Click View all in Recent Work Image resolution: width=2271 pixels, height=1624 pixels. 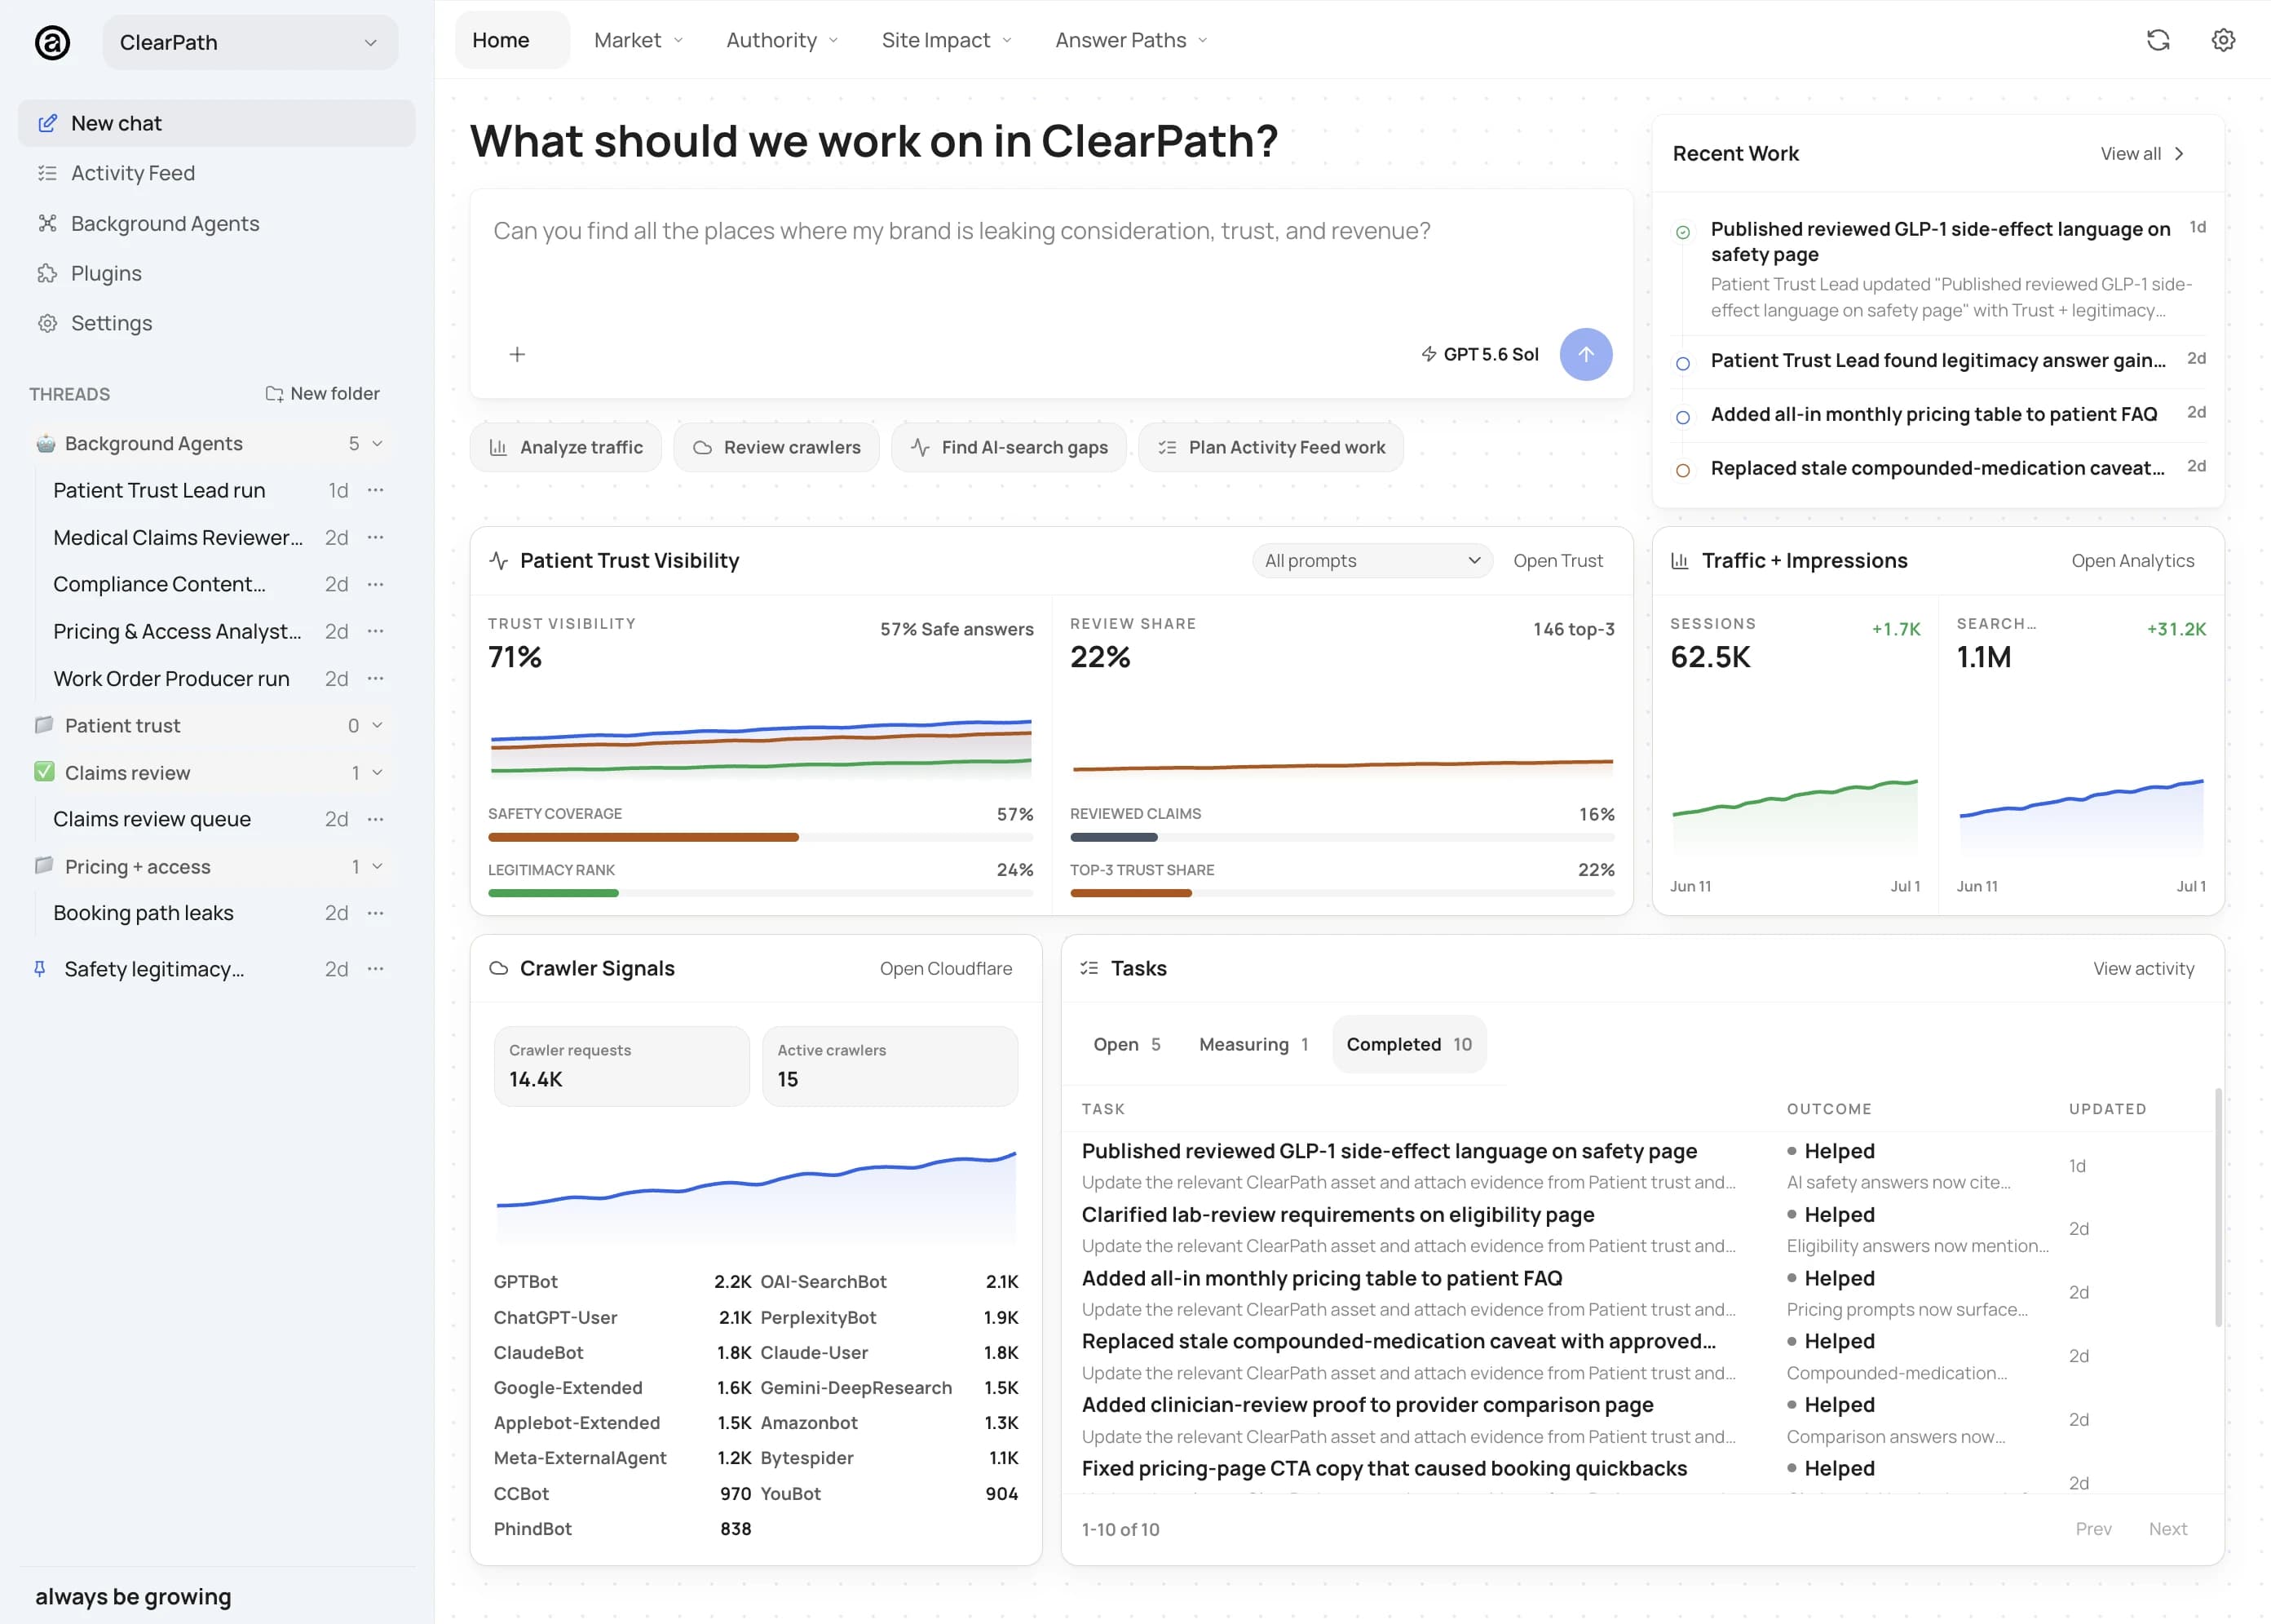2143,153
